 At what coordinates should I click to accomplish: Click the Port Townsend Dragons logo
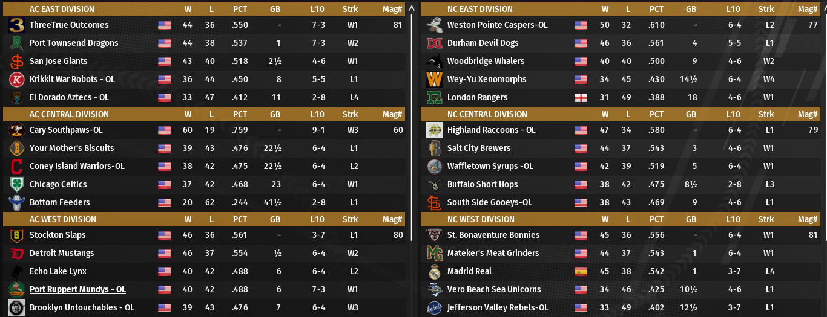pos(16,43)
